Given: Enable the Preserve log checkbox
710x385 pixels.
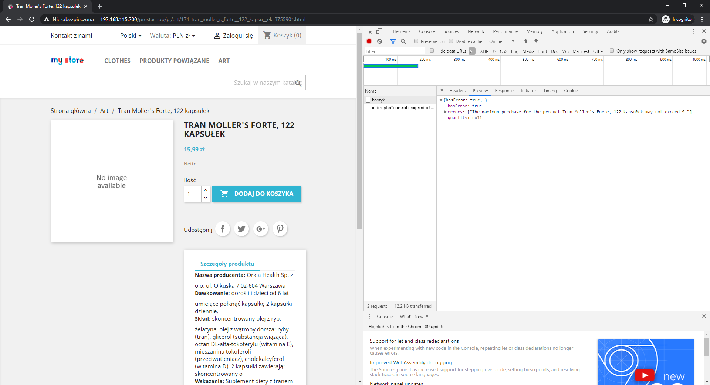Looking at the screenshot, I should pyautogui.click(x=416, y=41).
